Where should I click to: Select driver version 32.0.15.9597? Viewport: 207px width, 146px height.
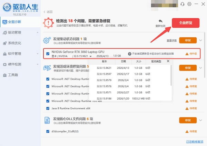130,74
